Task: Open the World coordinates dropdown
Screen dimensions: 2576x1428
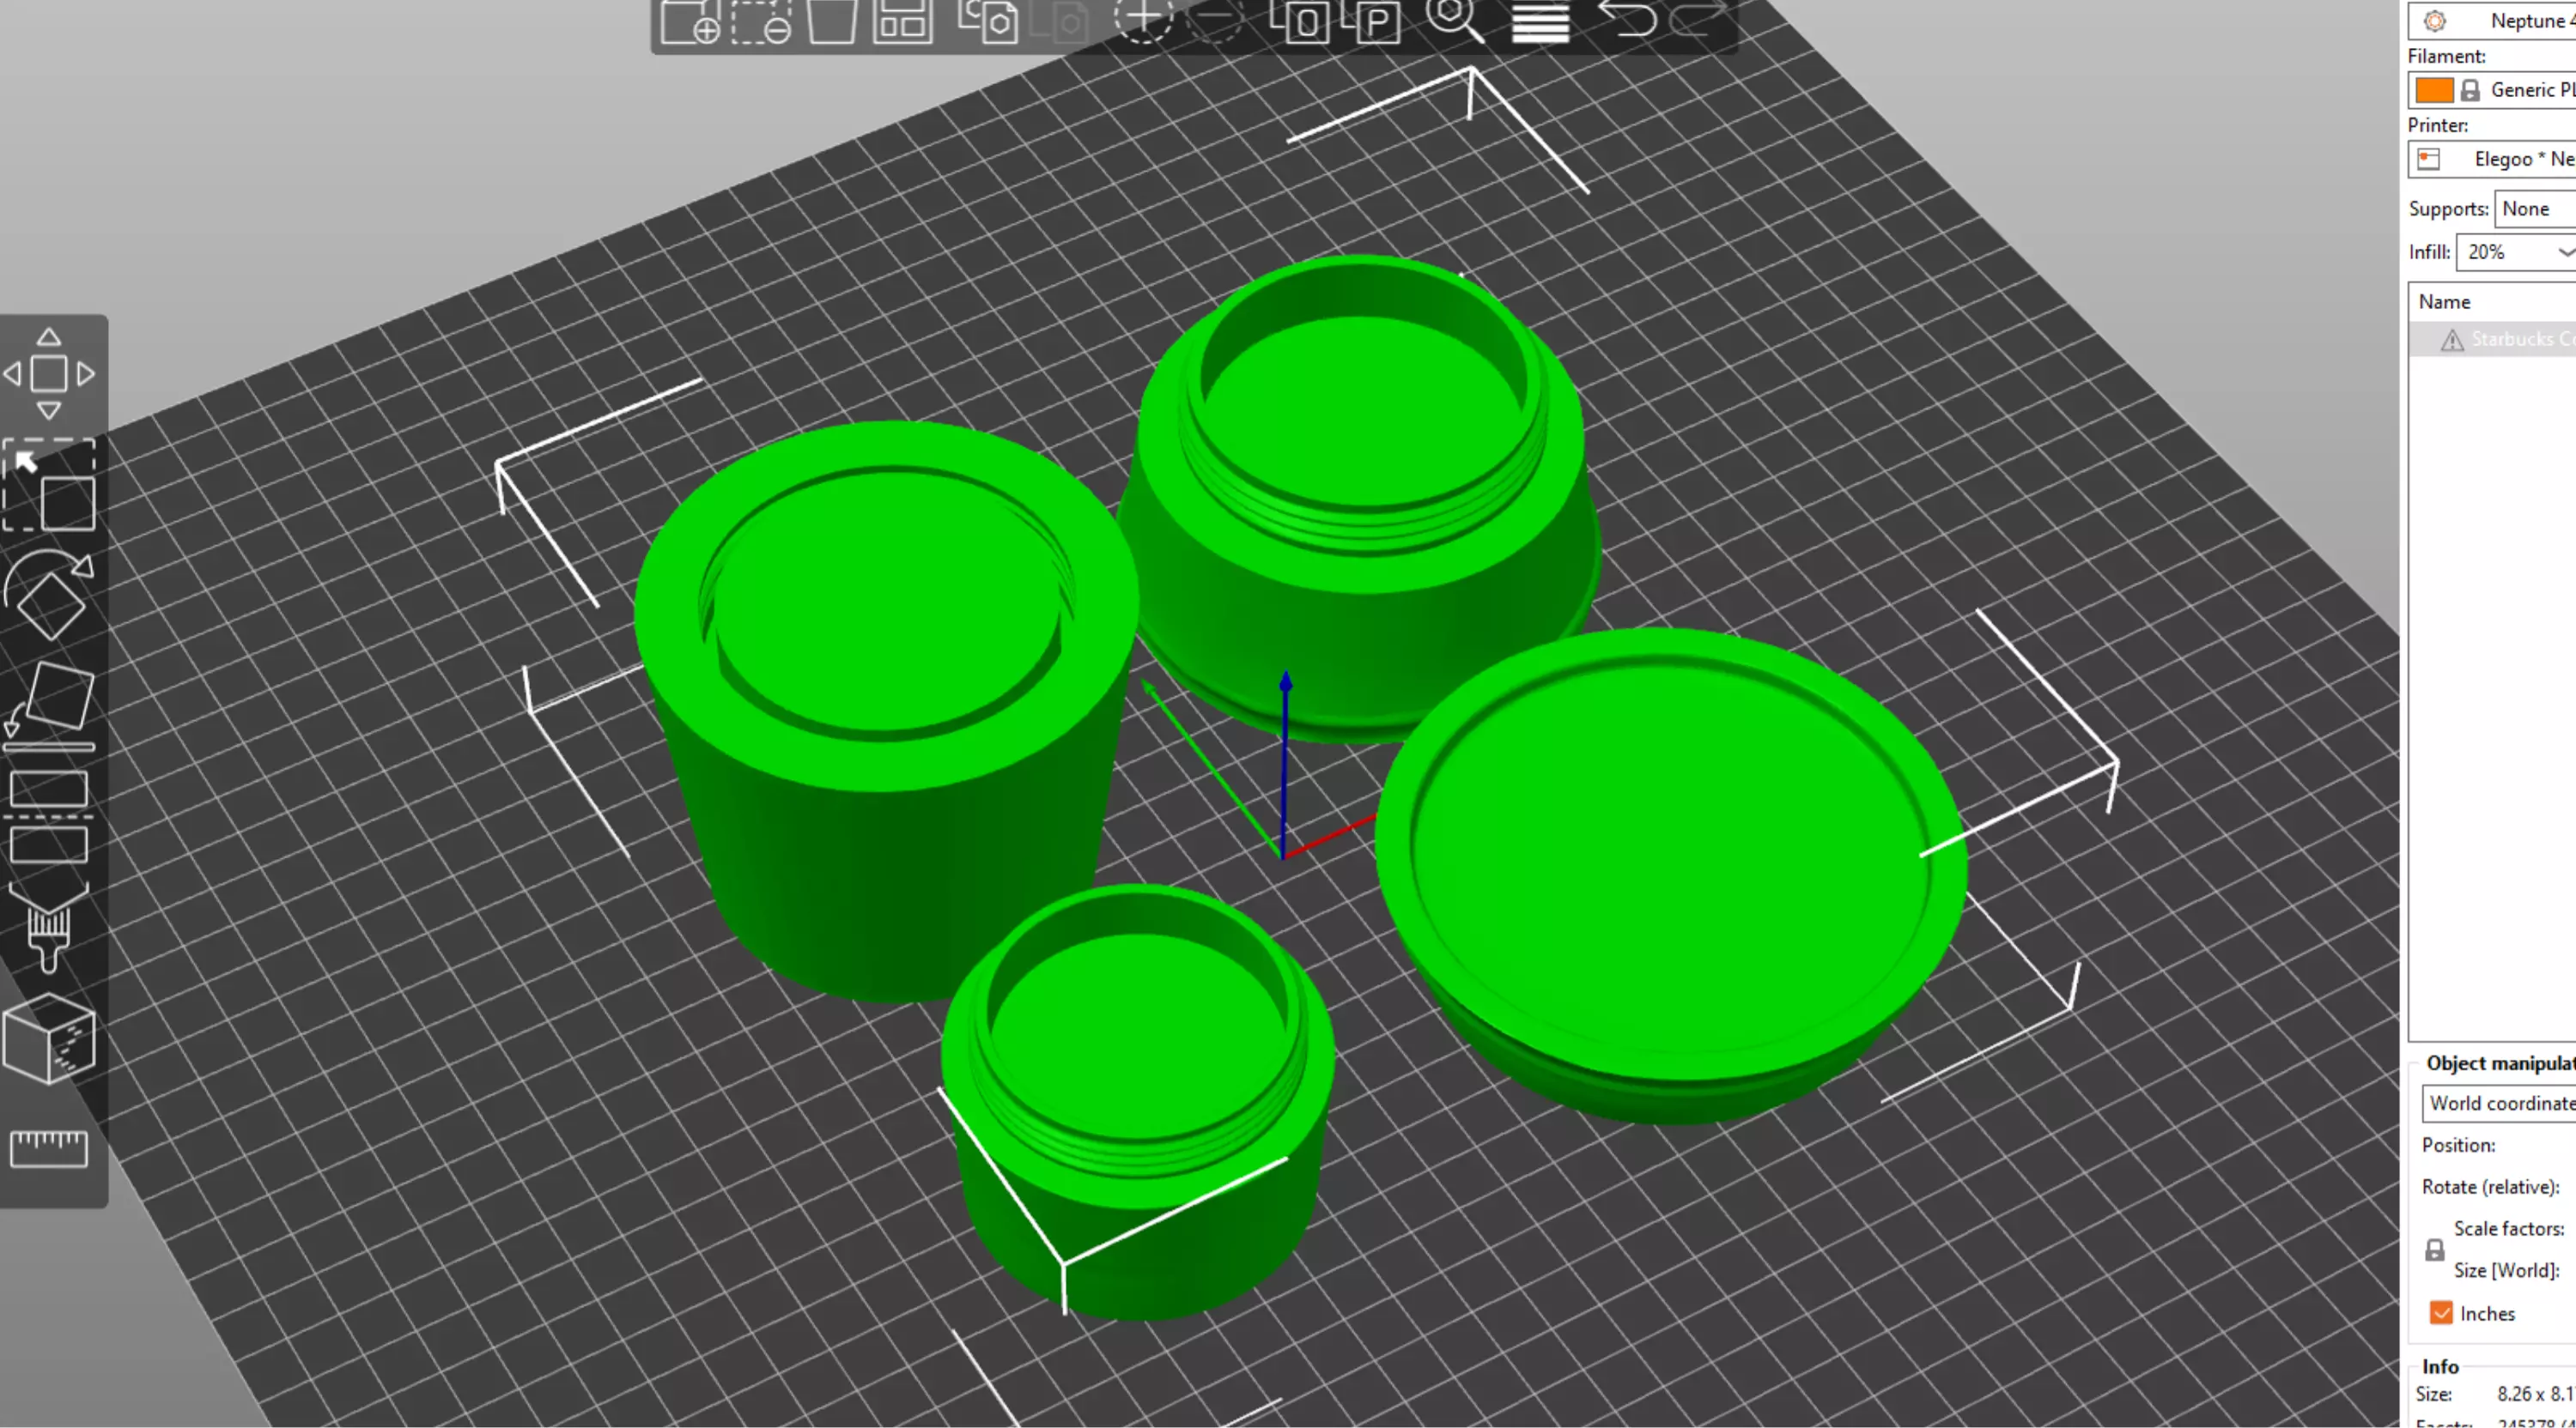Action: [2499, 1104]
